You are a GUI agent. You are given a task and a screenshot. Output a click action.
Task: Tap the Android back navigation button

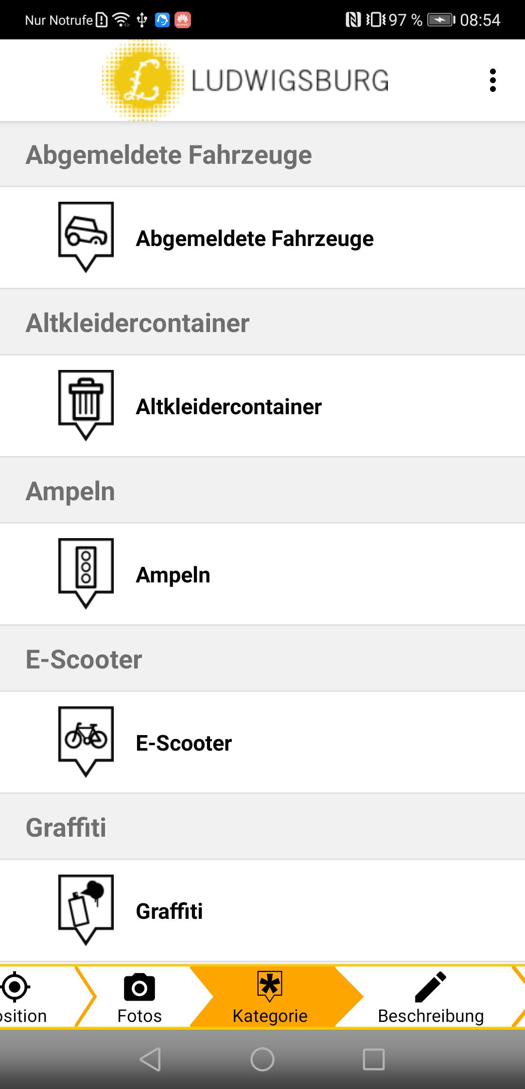[x=151, y=1059]
